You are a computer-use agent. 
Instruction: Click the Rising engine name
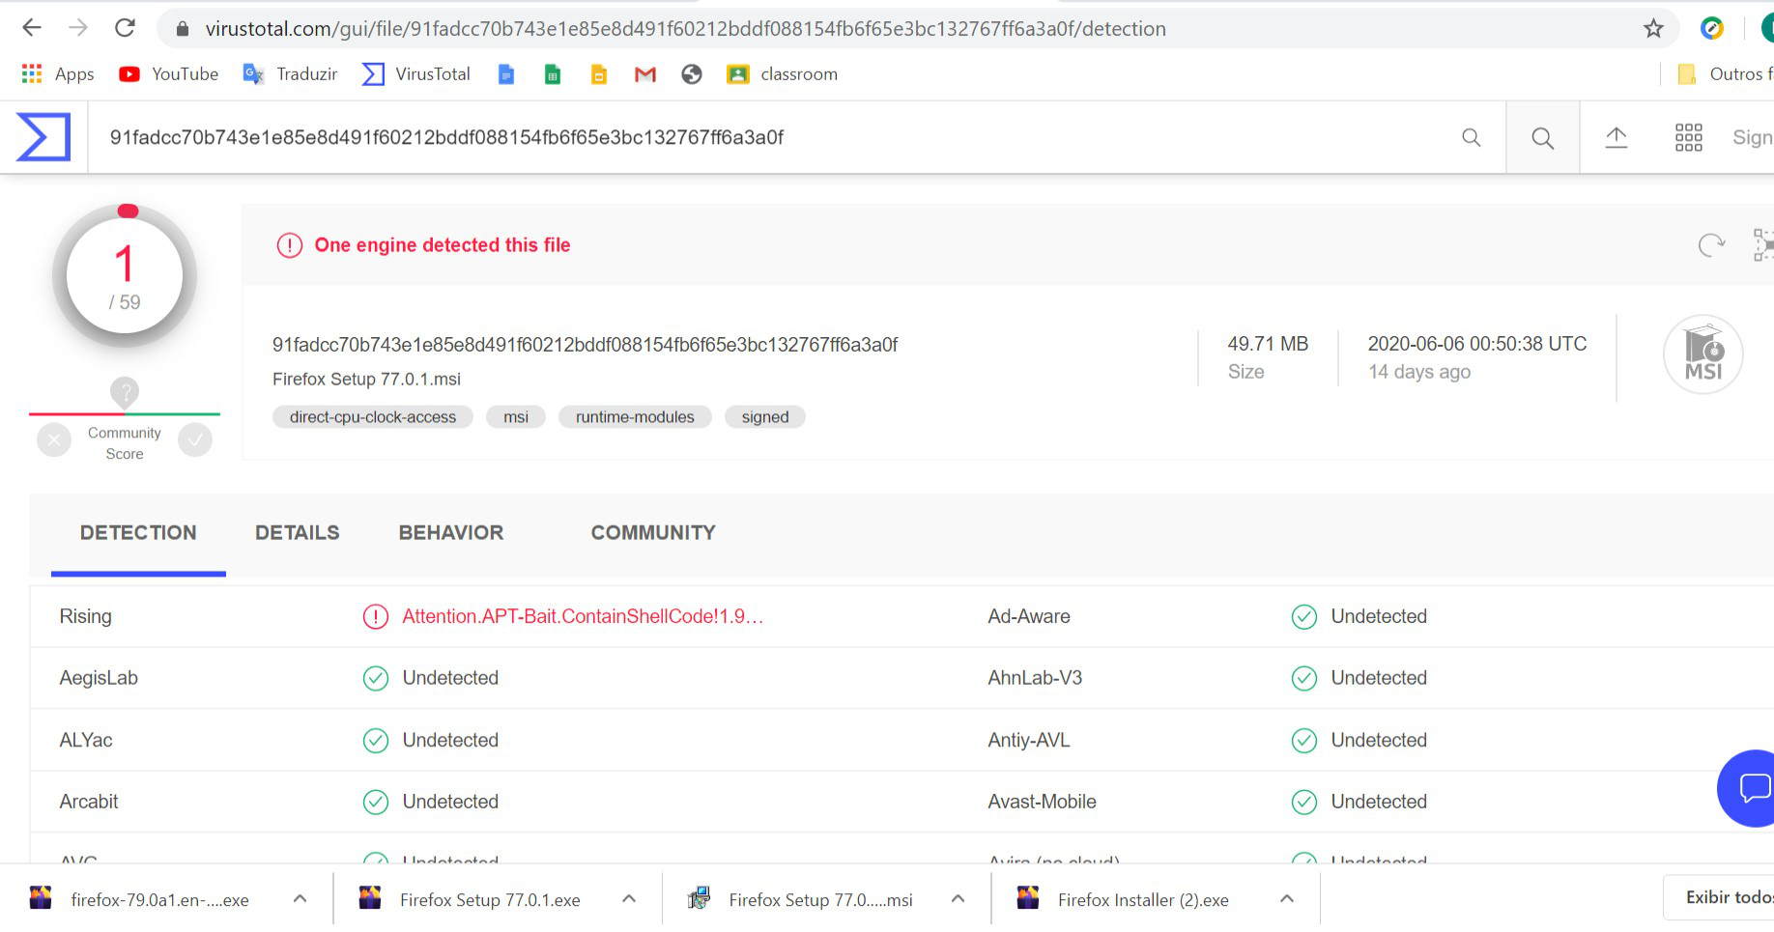[x=86, y=616]
